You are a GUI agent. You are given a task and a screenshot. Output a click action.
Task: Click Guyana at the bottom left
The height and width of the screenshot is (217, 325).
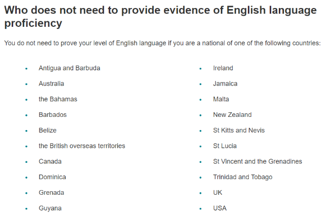(x=50, y=208)
